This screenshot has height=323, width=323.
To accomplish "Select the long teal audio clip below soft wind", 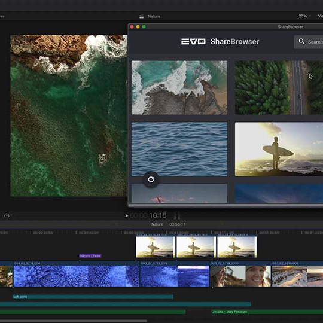I will tap(126, 304).
